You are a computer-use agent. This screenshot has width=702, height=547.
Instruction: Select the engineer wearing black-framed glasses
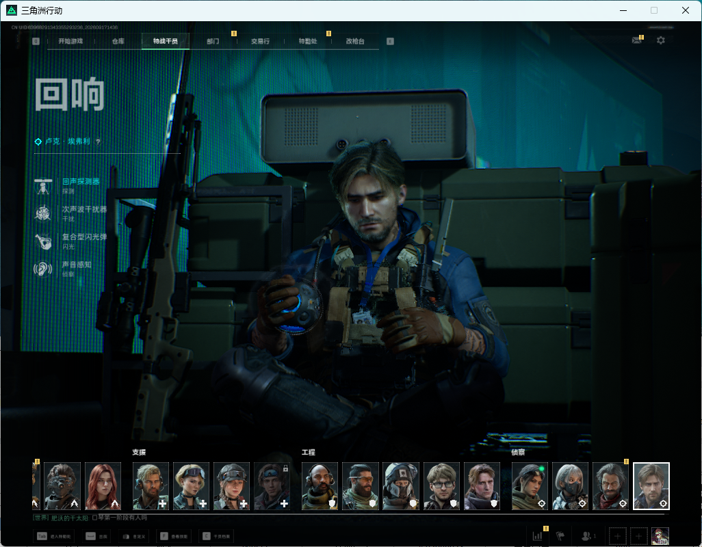coord(441,486)
